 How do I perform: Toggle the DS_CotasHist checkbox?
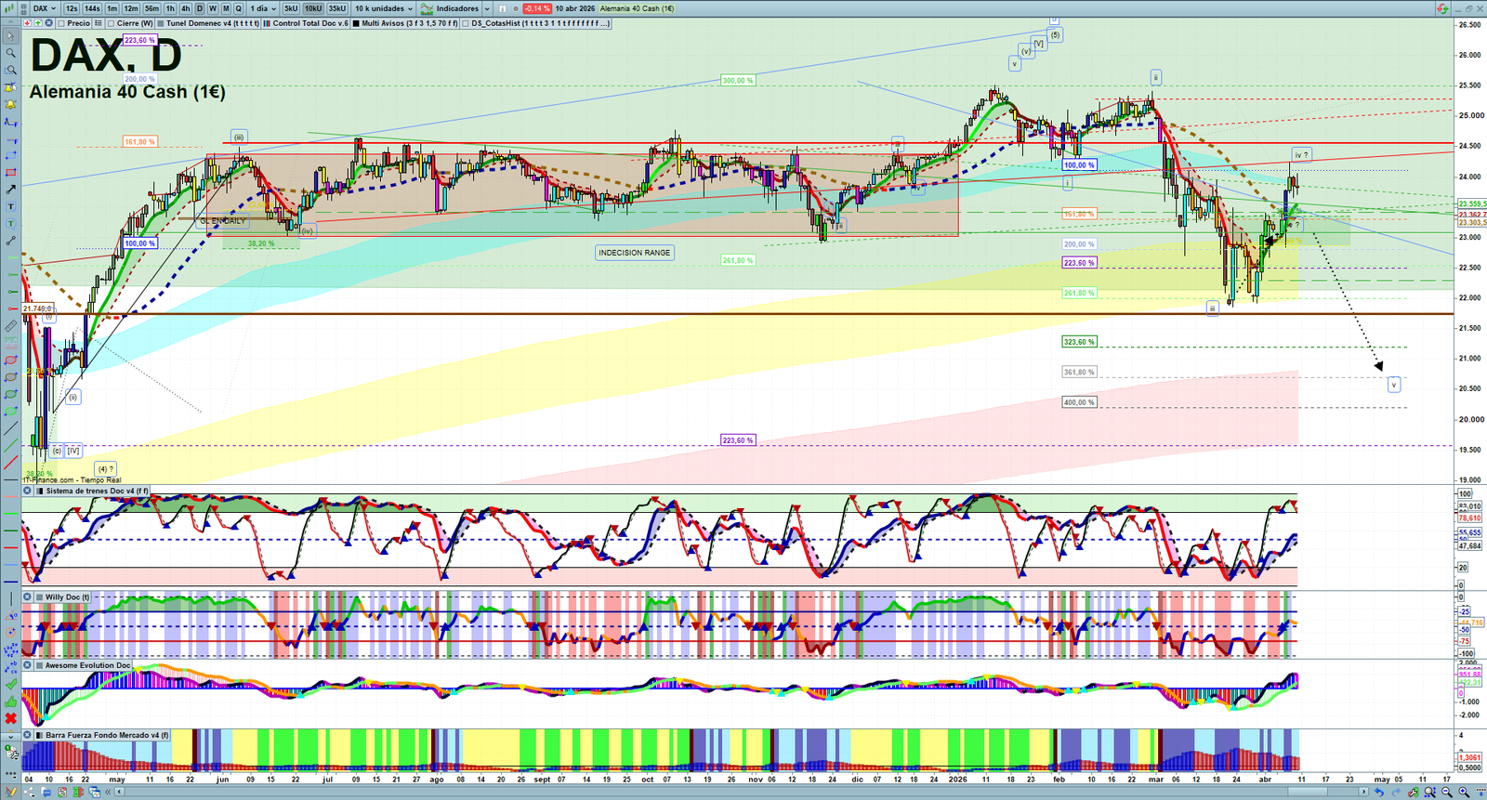[x=465, y=23]
